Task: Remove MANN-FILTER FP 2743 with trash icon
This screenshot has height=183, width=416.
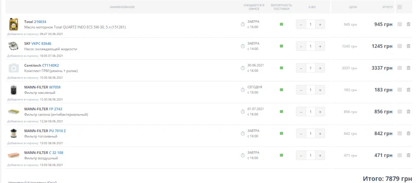Action: [408, 112]
